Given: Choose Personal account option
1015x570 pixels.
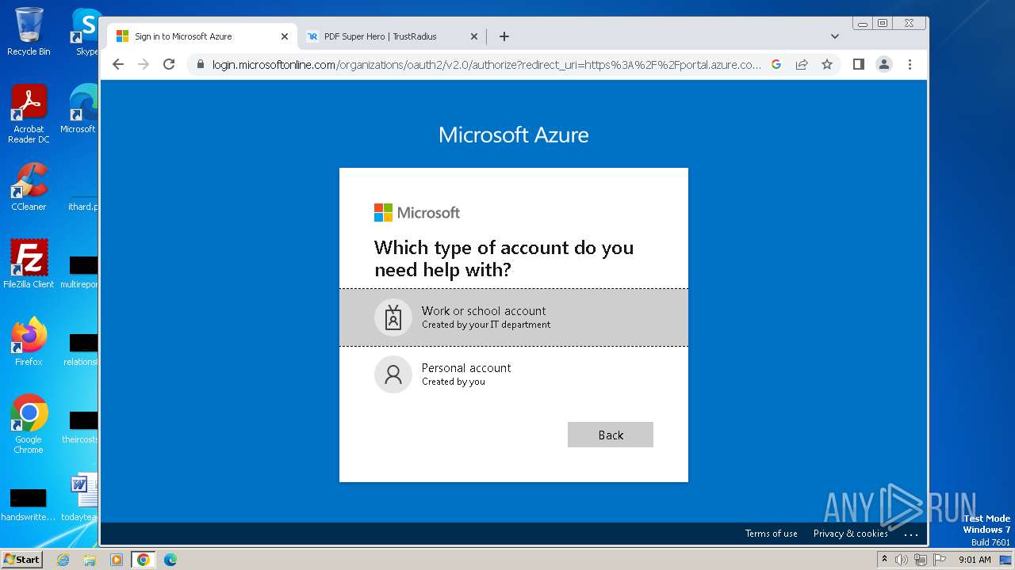Looking at the screenshot, I should click(513, 374).
